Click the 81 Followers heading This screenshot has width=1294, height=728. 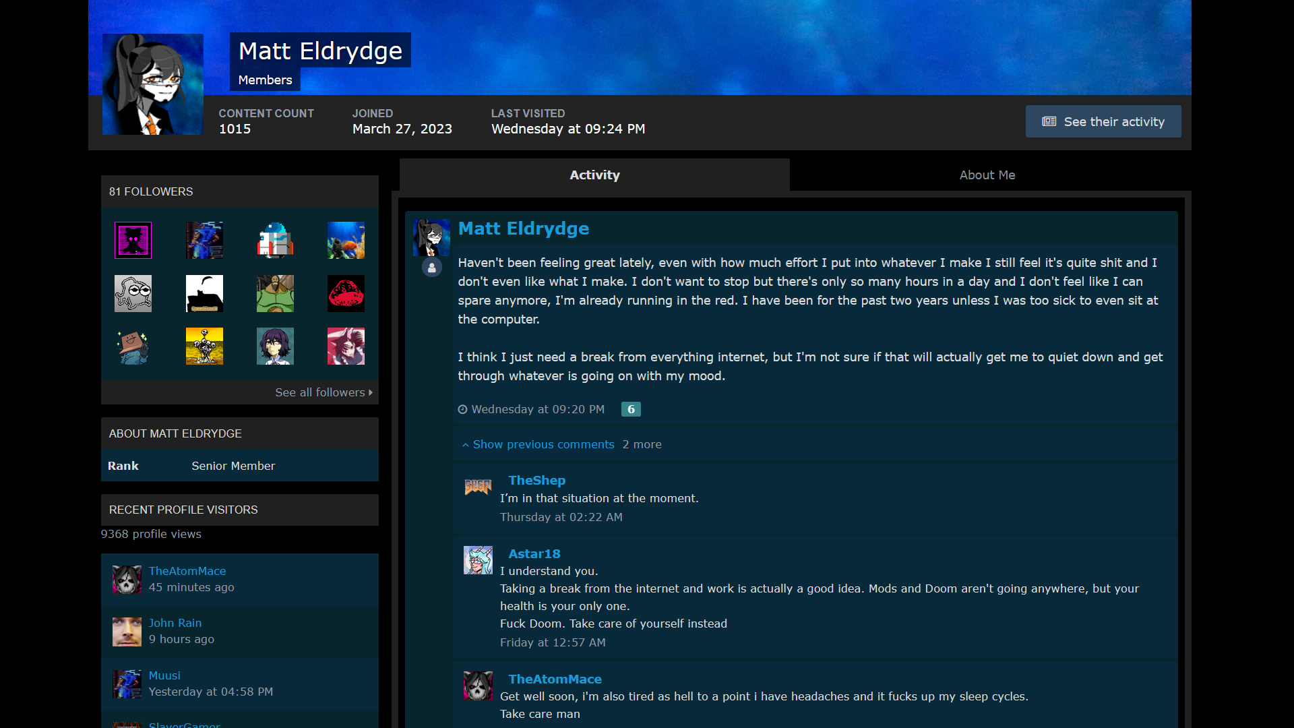pyautogui.click(x=151, y=191)
